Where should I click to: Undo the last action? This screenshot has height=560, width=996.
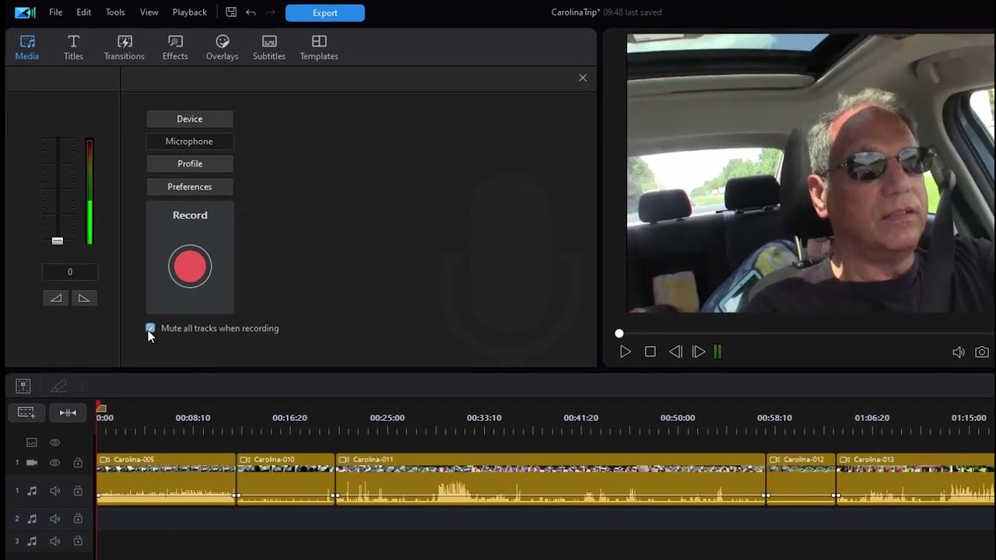251,12
